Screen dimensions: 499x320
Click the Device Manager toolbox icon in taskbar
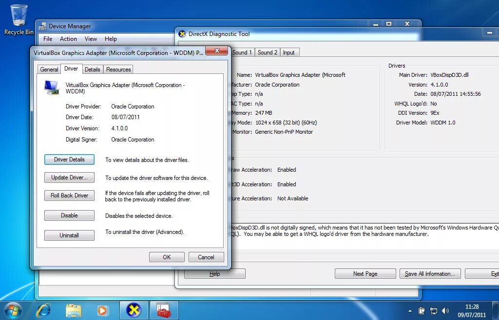click(x=164, y=310)
